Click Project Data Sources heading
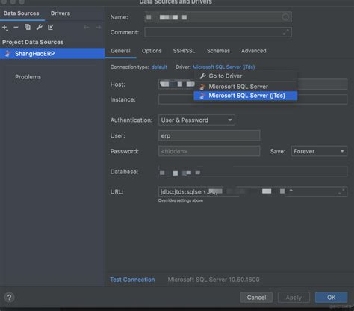 click(x=33, y=42)
